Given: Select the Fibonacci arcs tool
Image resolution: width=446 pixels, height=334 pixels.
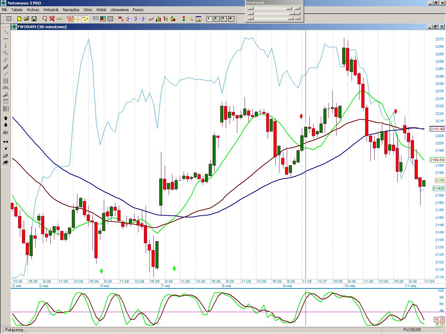Looking at the screenshot, I should click(6, 88).
